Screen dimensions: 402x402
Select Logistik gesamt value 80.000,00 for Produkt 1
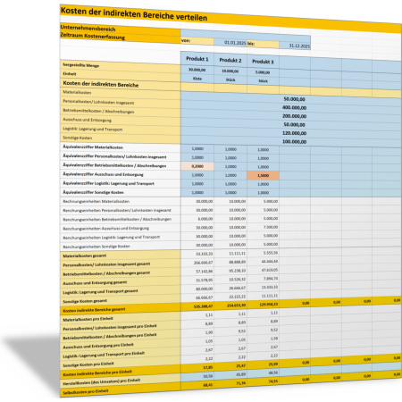[x=197, y=289]
